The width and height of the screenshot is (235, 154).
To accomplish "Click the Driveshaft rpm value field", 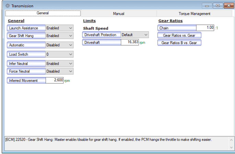I will [130, 42].
